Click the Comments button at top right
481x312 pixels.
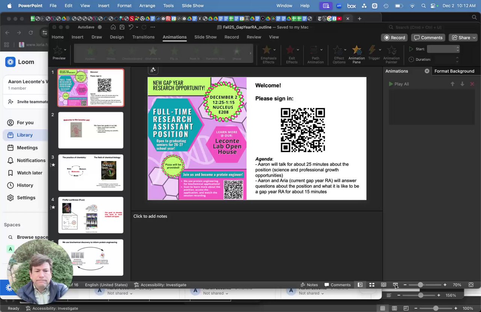428,37
